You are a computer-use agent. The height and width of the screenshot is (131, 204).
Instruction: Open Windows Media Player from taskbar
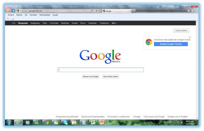(28, 123)
